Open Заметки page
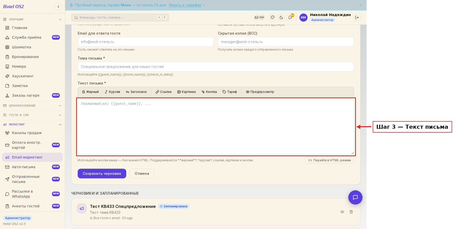The height and width of the screenshot is (229, 458). tap(32, 86)
